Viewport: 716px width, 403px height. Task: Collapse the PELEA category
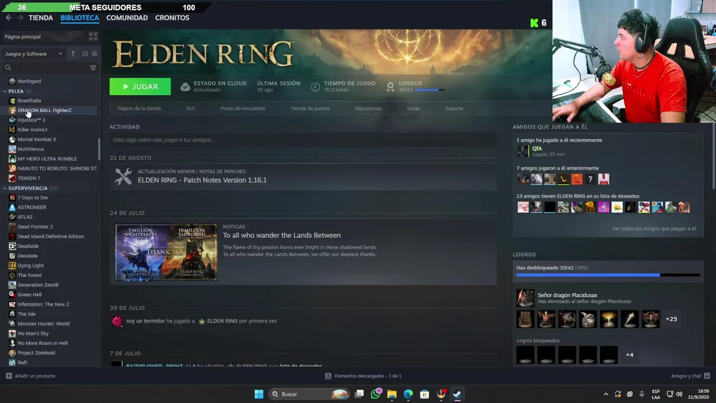point(5,91)
